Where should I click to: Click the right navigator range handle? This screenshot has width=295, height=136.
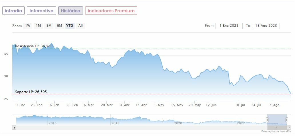coord(287,120)
